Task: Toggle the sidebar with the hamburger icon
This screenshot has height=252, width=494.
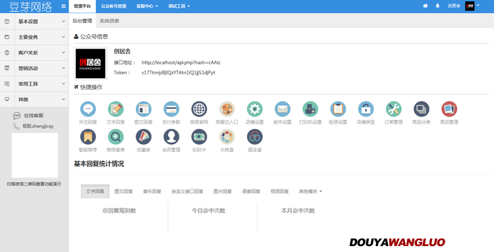Action: (x=64, y=7)
